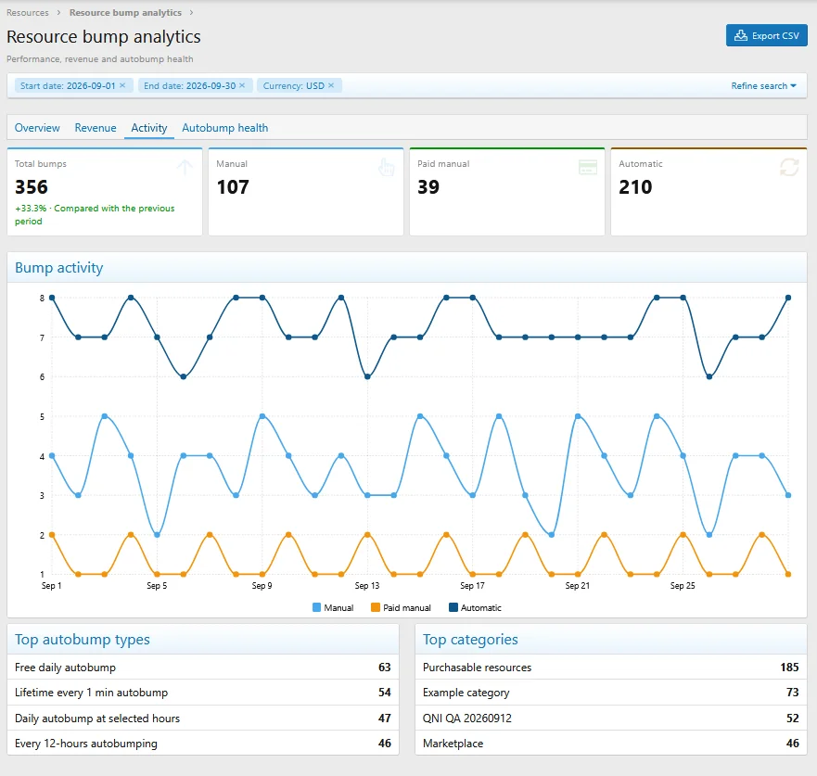Remove the Start date filter chip
Screen dimensions: 817x776
(122, 85)
